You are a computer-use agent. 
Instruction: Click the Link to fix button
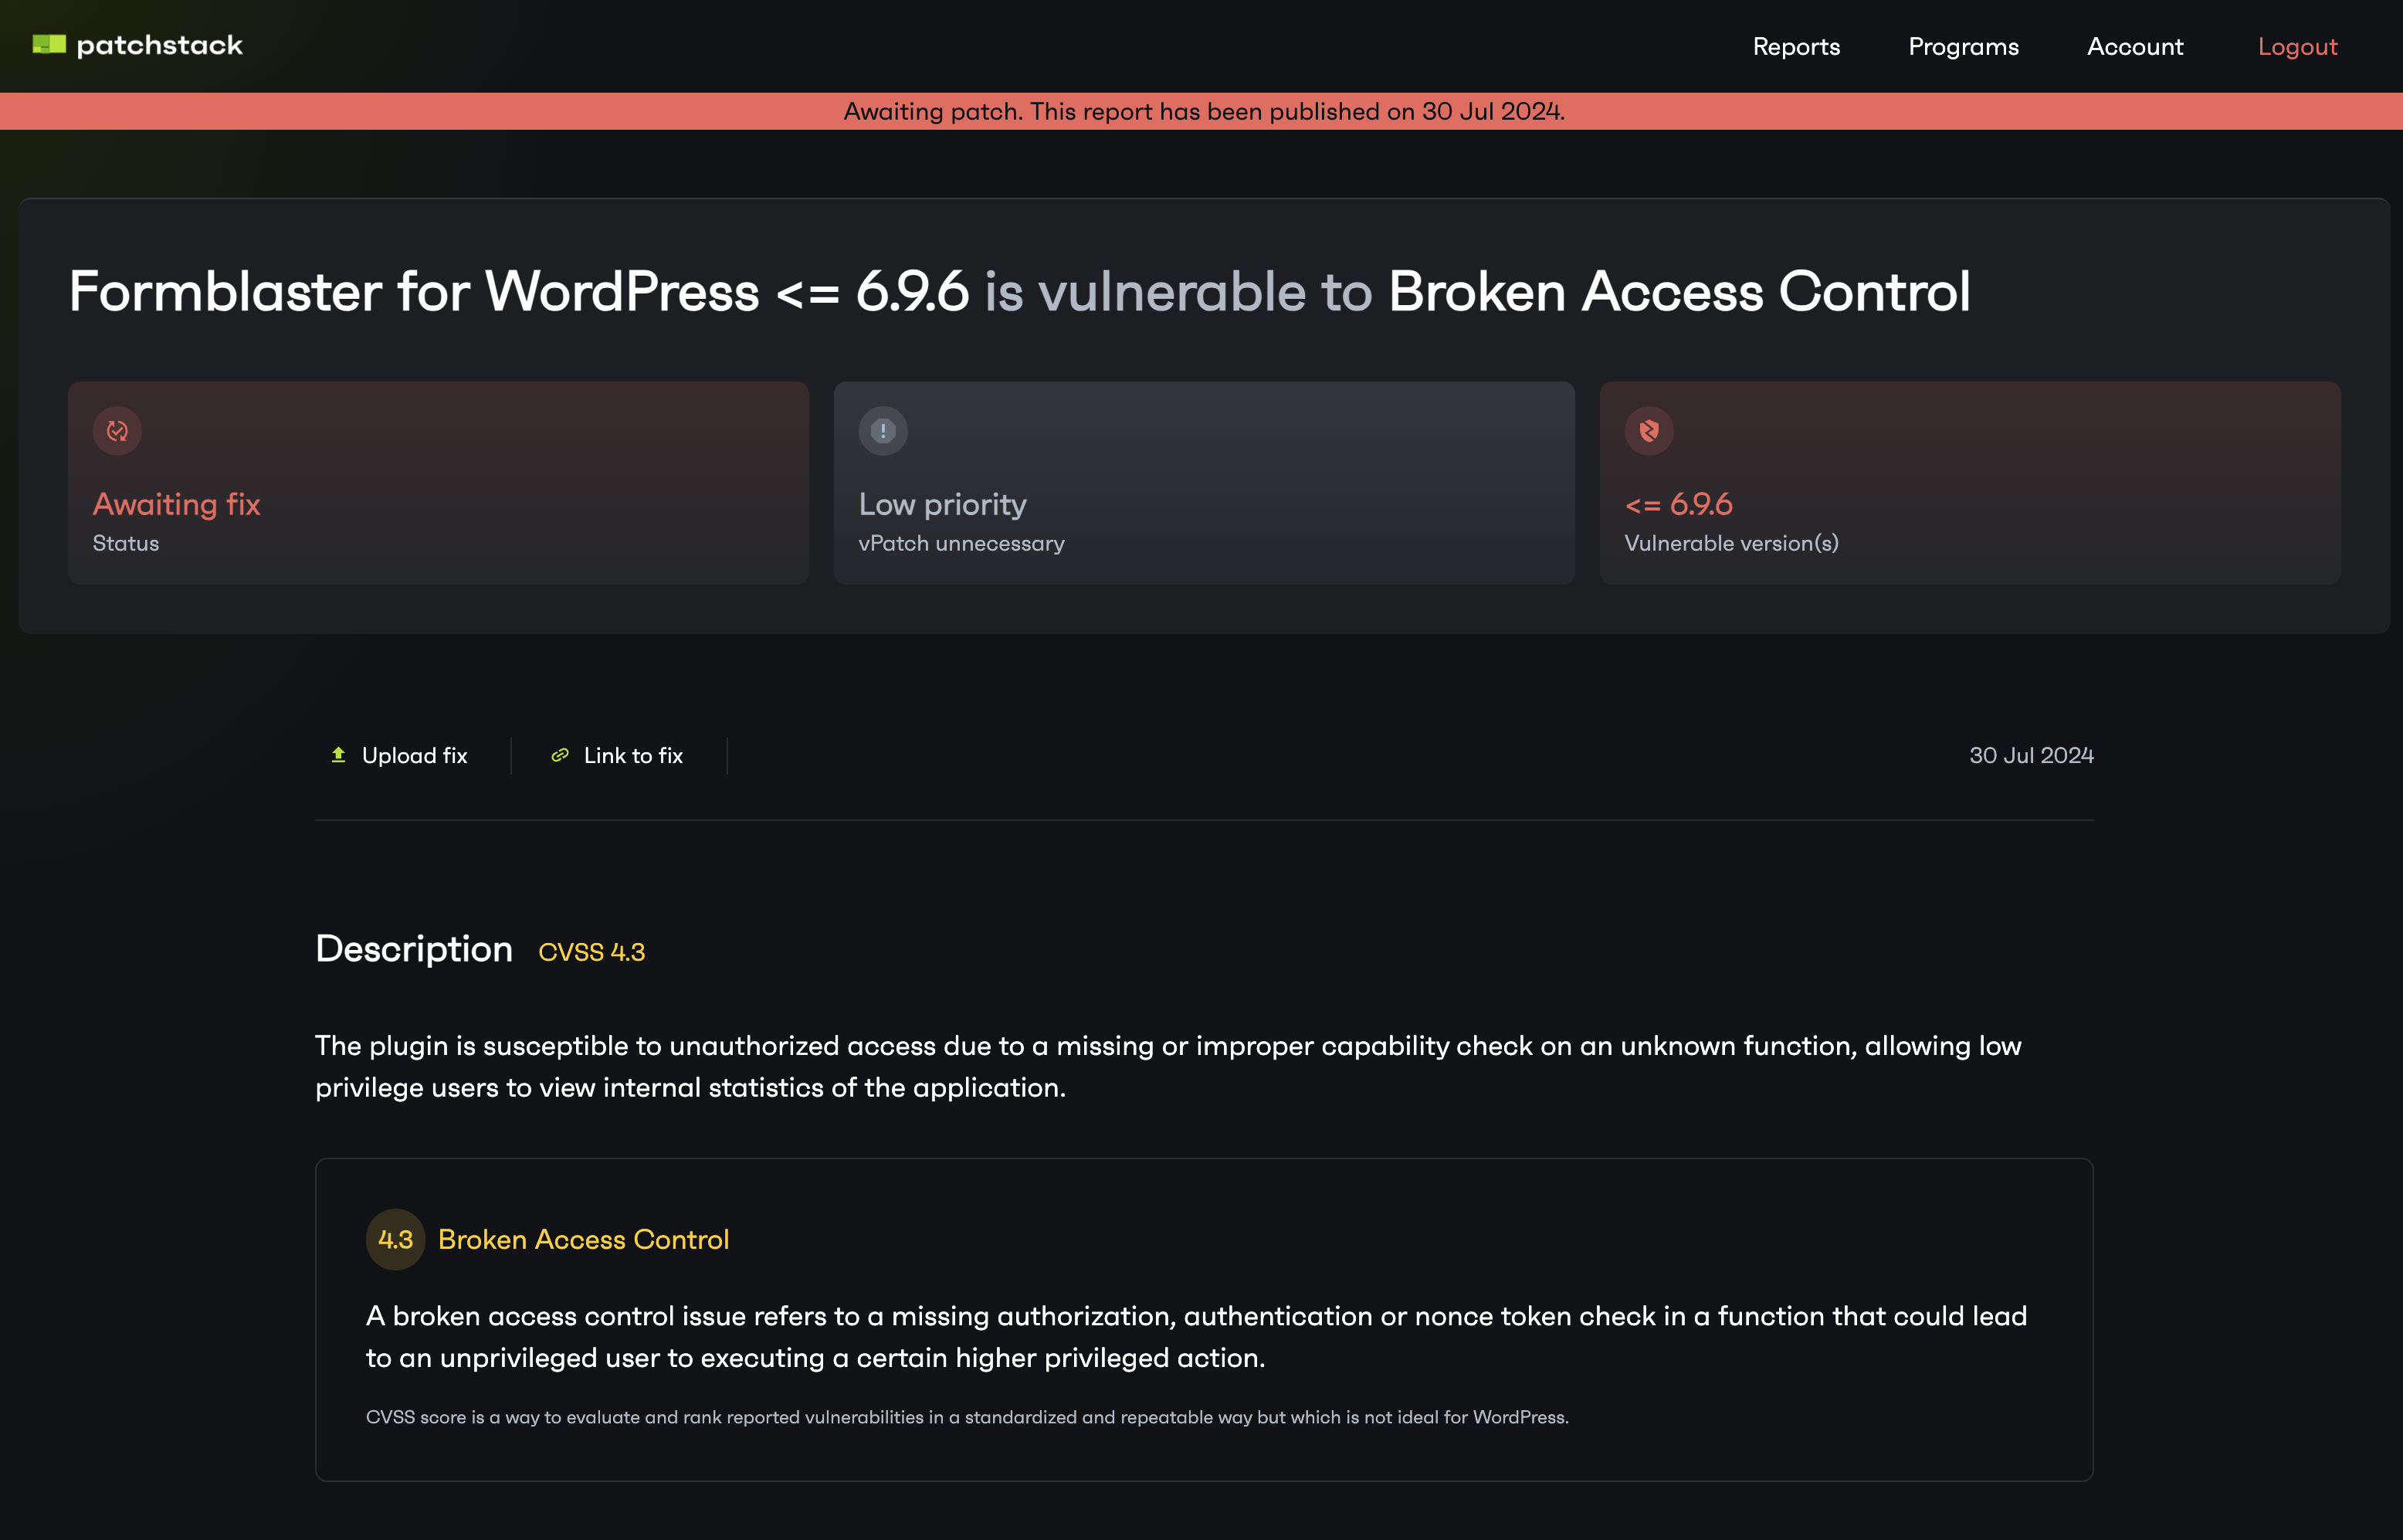coord(617,755)
